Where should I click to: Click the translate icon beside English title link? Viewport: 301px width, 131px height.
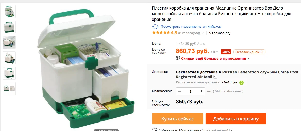point(155,27)
